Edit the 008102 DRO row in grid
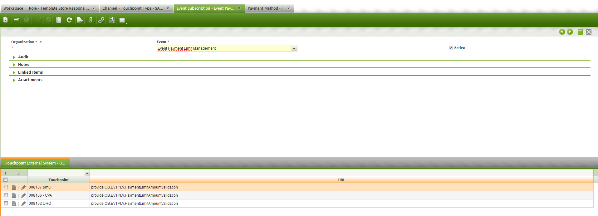Viewport: 598px width, 216px height. (23, 204)
